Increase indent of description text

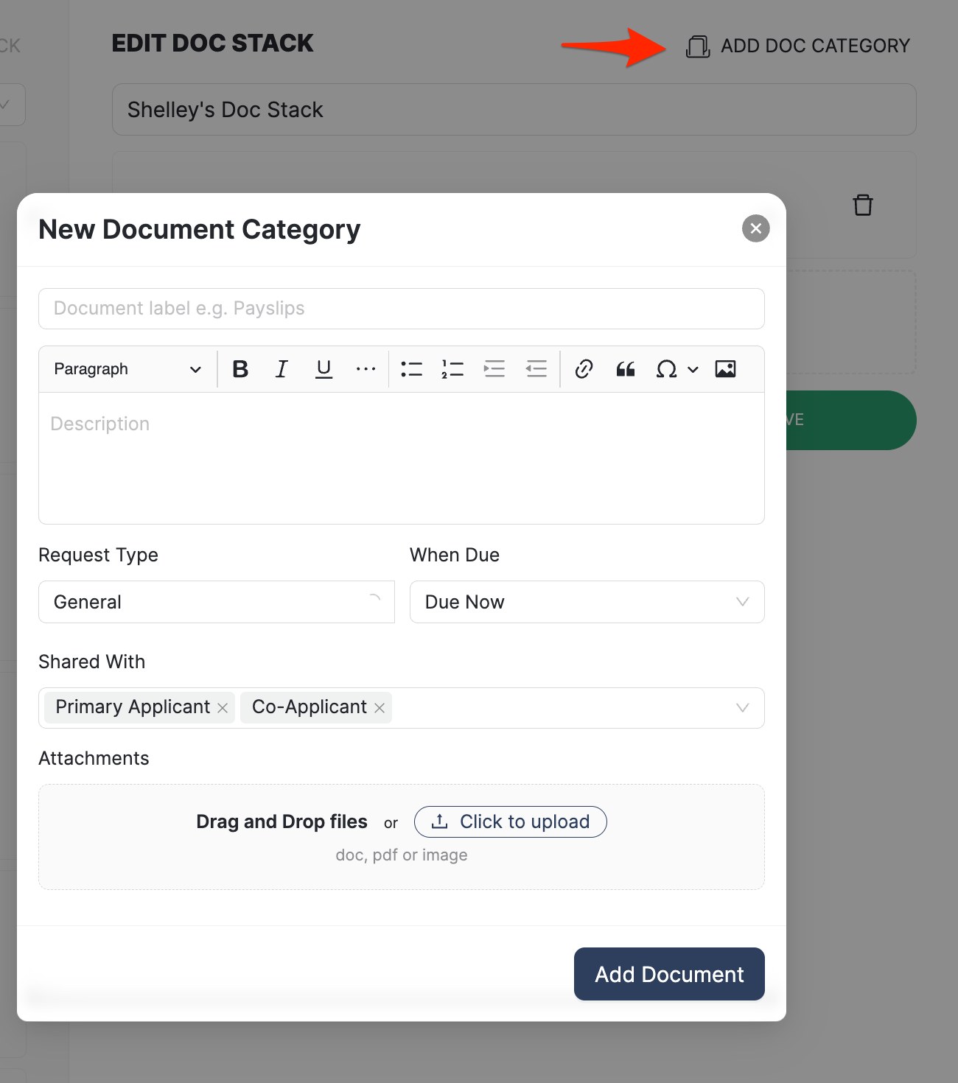pos(494,368)
